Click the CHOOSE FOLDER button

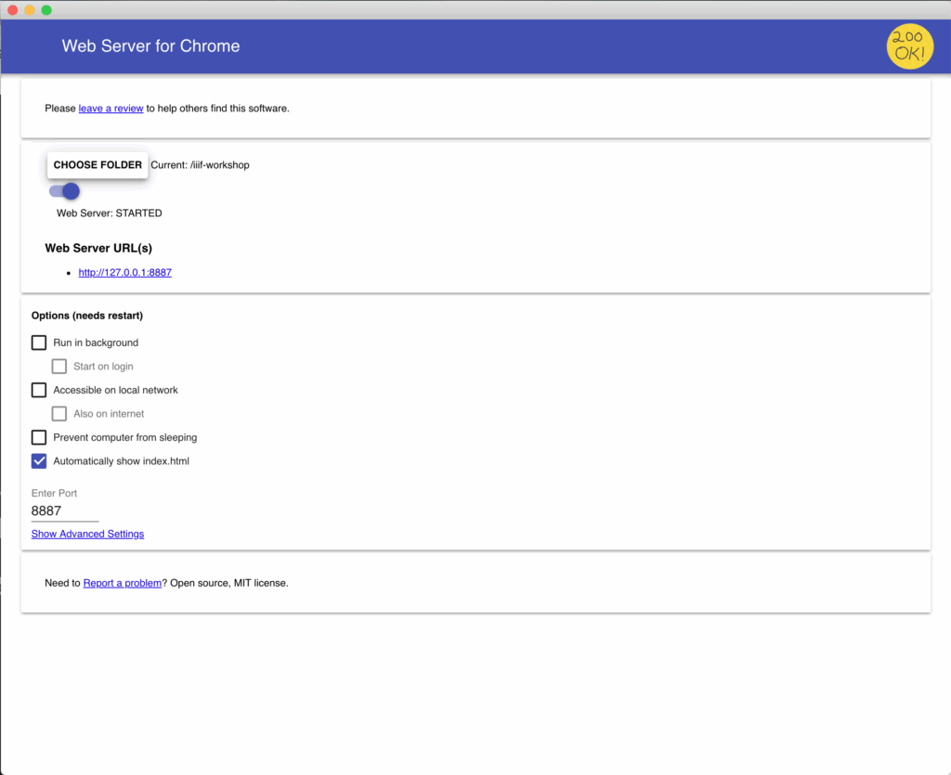click(x=98, y=165)
